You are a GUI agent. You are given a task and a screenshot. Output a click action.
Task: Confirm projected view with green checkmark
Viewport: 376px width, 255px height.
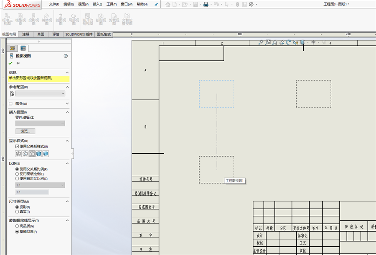(10, 63)
